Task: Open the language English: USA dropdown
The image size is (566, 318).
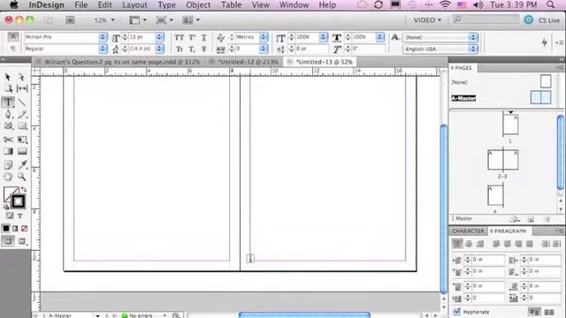Action: pos(473,49)
